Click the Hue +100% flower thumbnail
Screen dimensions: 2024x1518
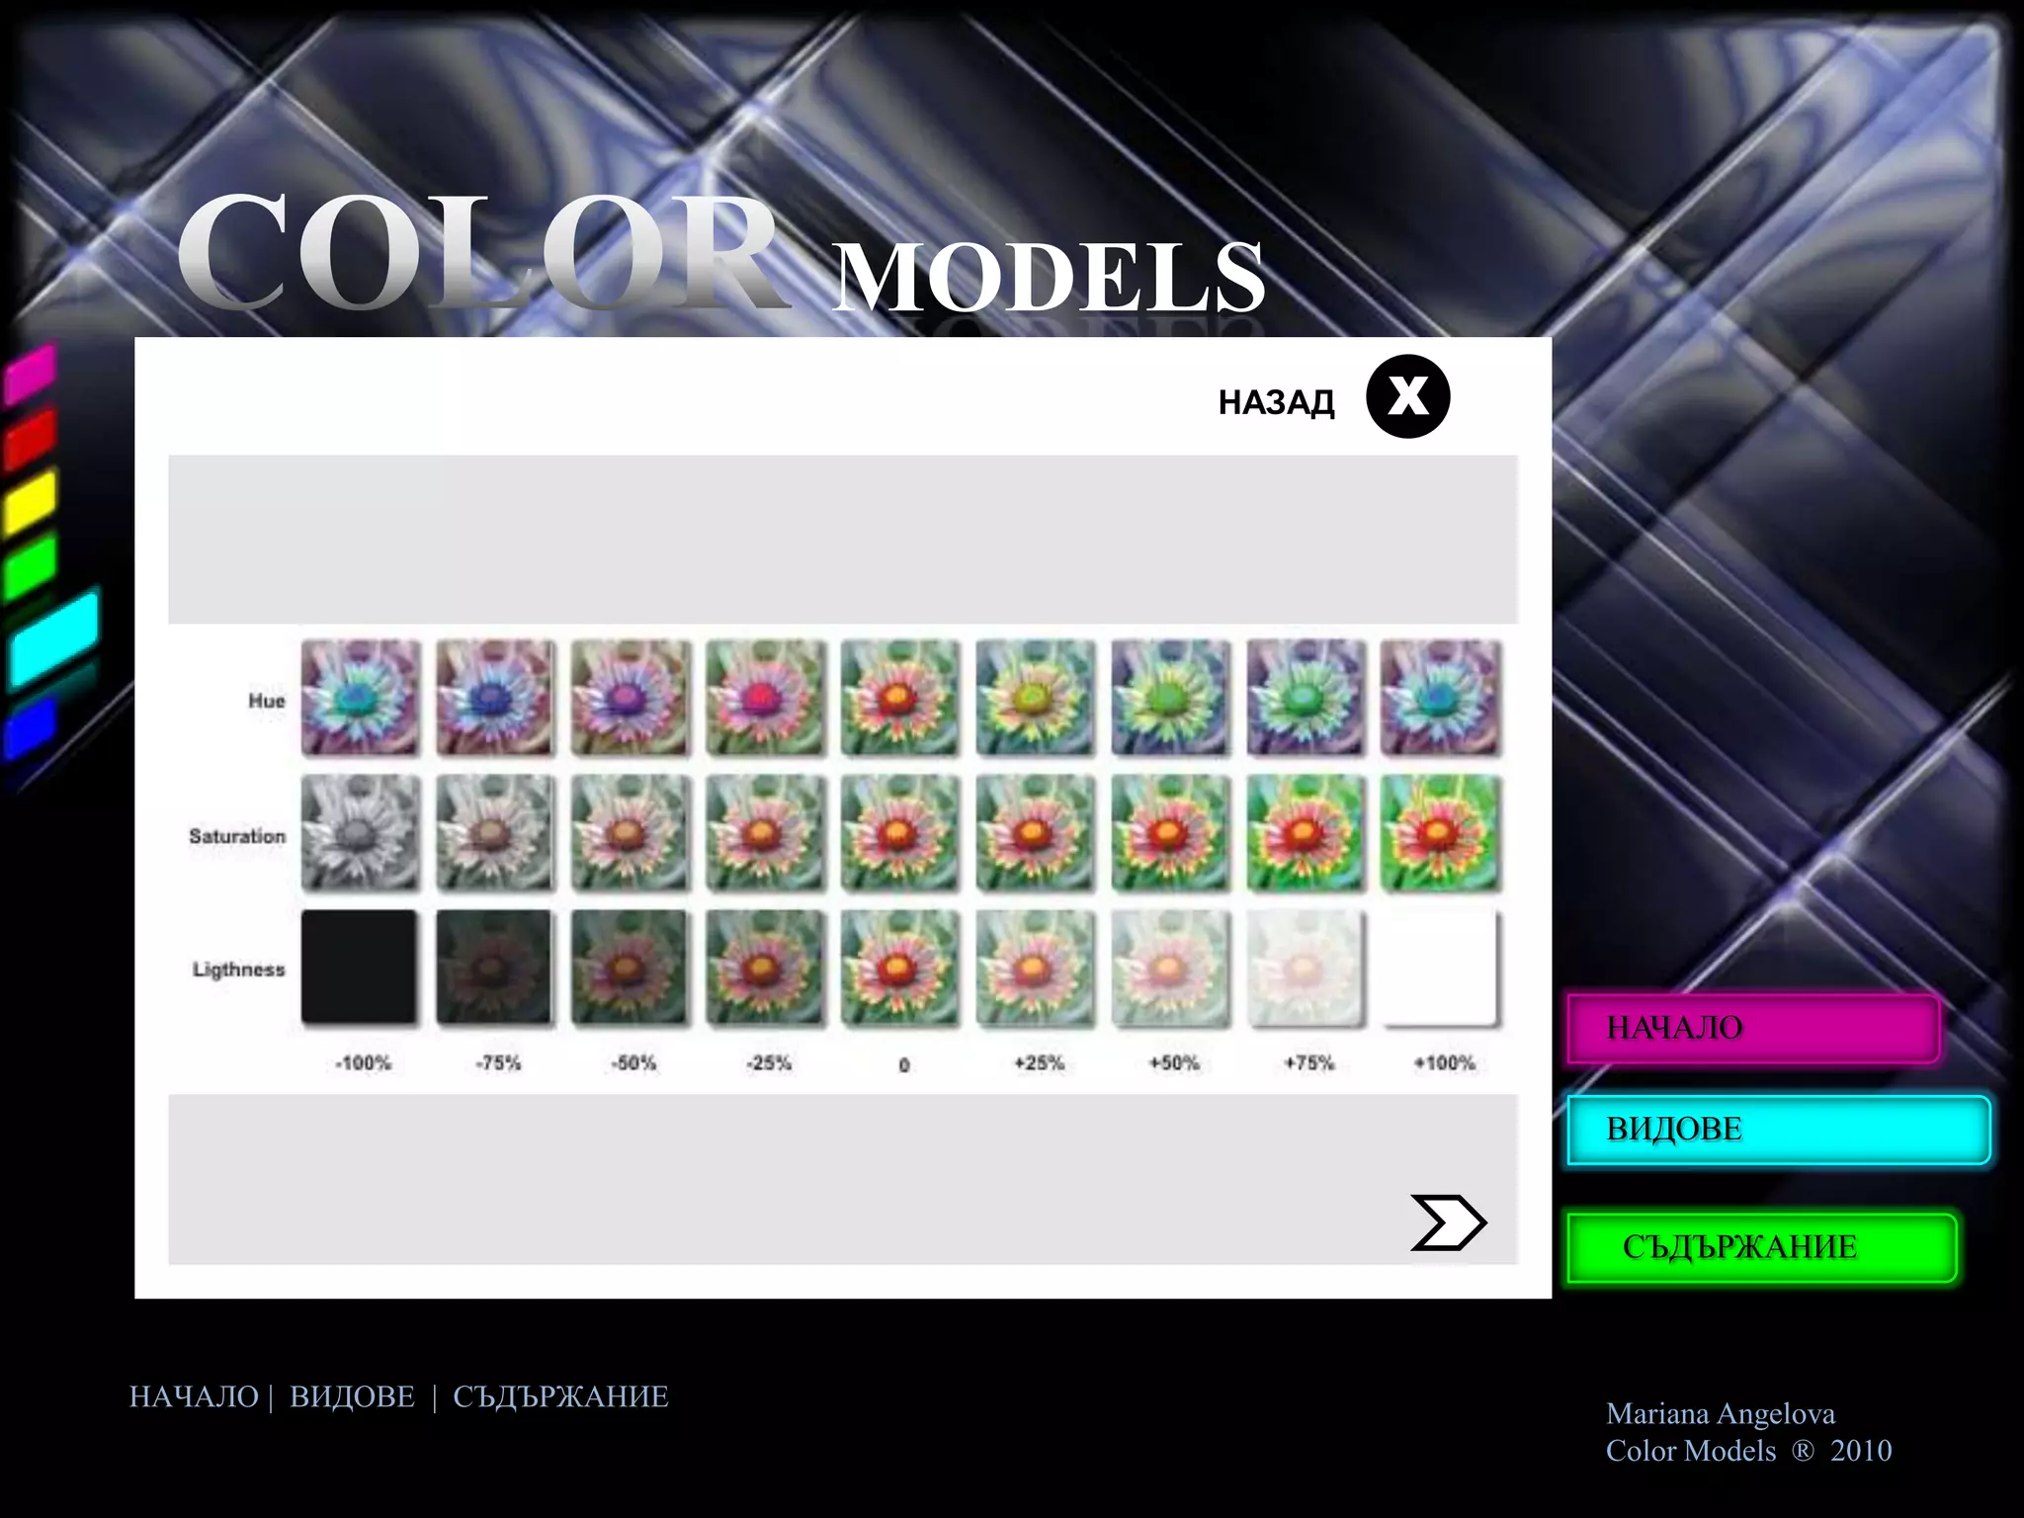tap(1440, 697)
